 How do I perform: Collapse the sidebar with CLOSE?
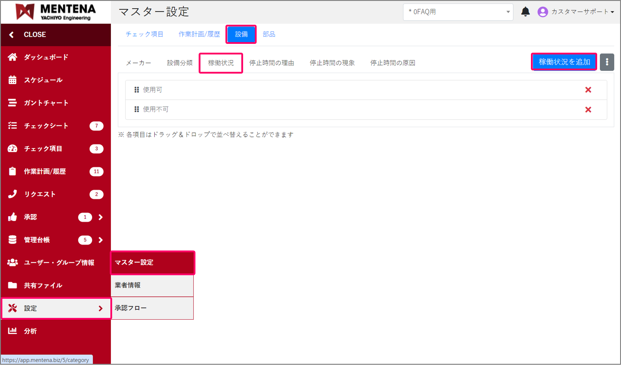coord(35,34)
